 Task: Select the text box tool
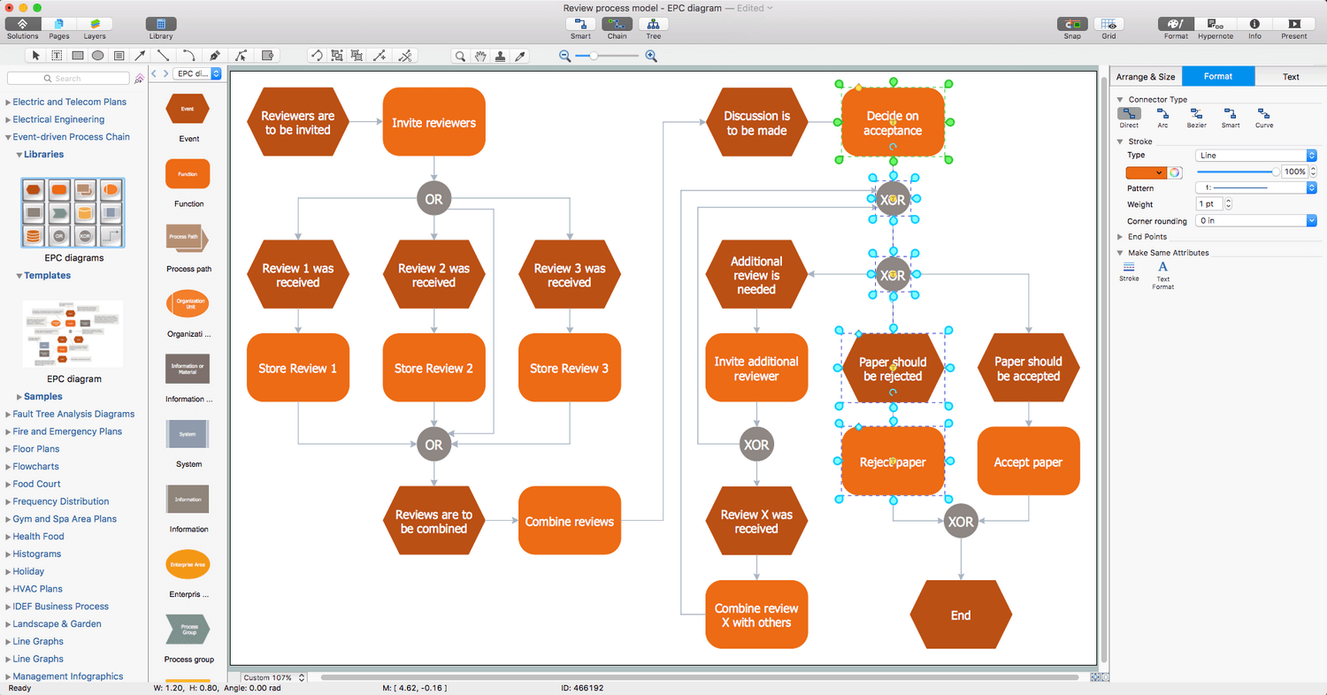(x=57, y=56)
